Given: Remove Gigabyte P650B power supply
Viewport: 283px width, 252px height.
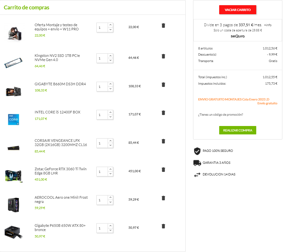Looking at the screenshot, I should (x=163, y=226).
